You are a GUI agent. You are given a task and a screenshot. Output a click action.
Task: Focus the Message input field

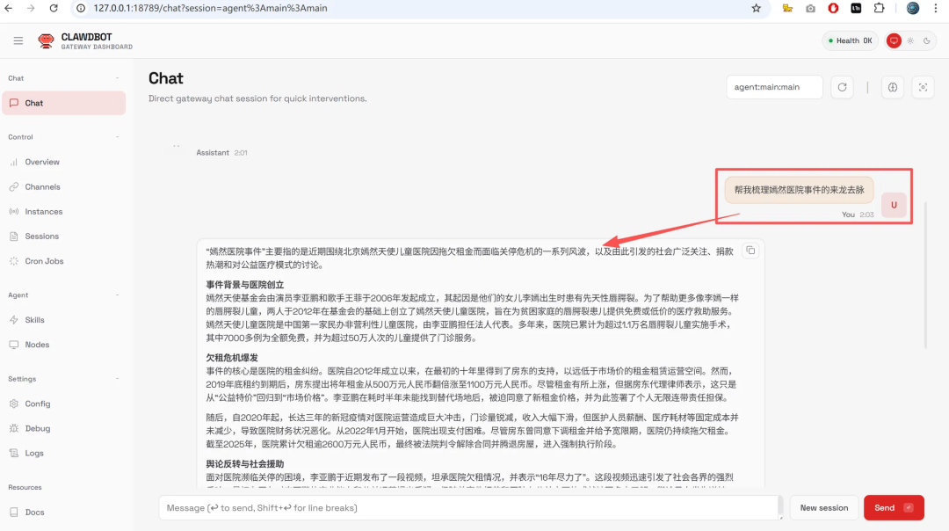(x=470, y=507)
